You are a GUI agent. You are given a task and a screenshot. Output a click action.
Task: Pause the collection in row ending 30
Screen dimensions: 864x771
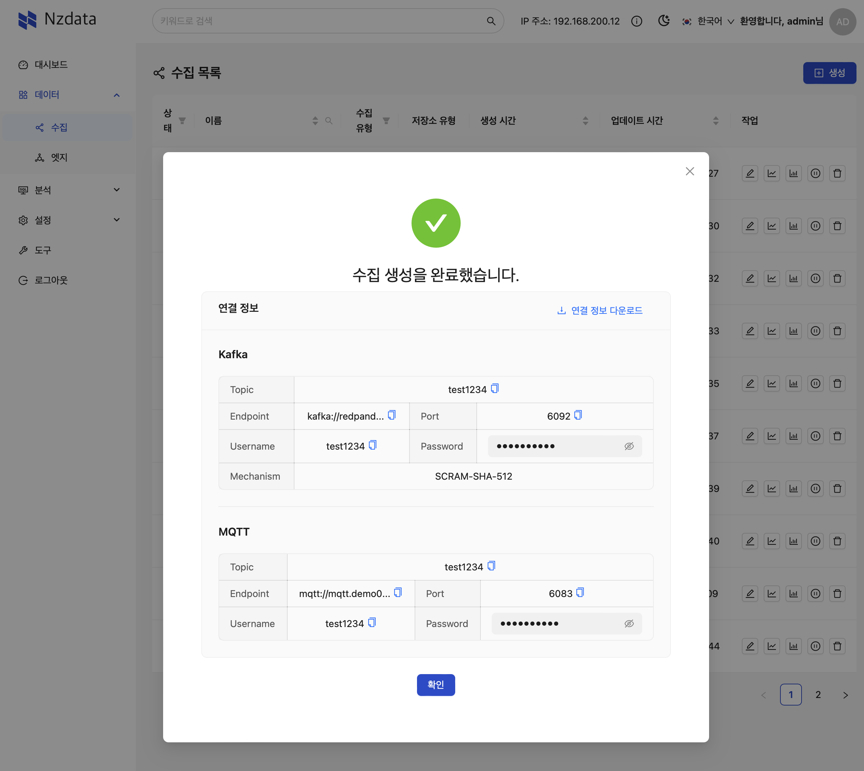[x=815, y=226]
